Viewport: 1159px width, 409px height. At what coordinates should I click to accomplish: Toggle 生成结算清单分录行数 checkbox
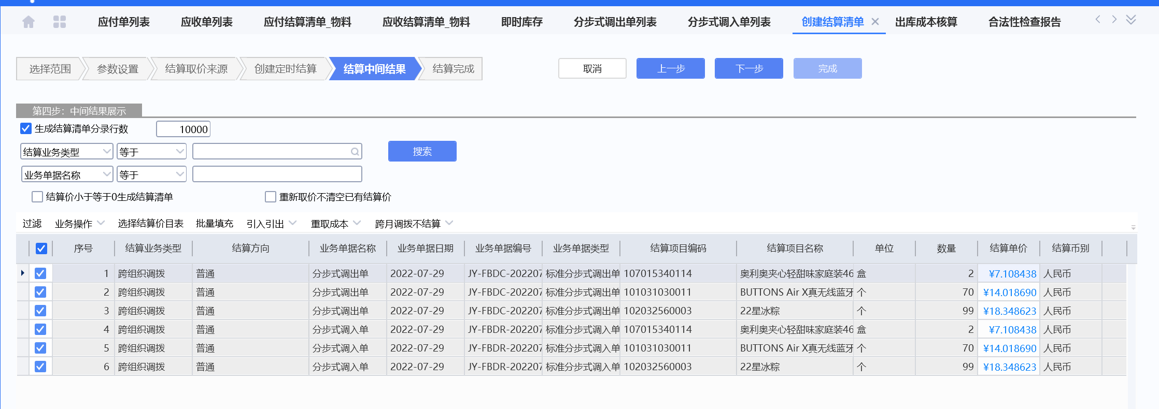[26, 128]
